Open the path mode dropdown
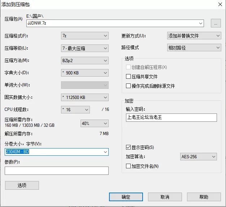Image resolution: width=226 pixels, height=207 pixels. [x=194, y=48]
